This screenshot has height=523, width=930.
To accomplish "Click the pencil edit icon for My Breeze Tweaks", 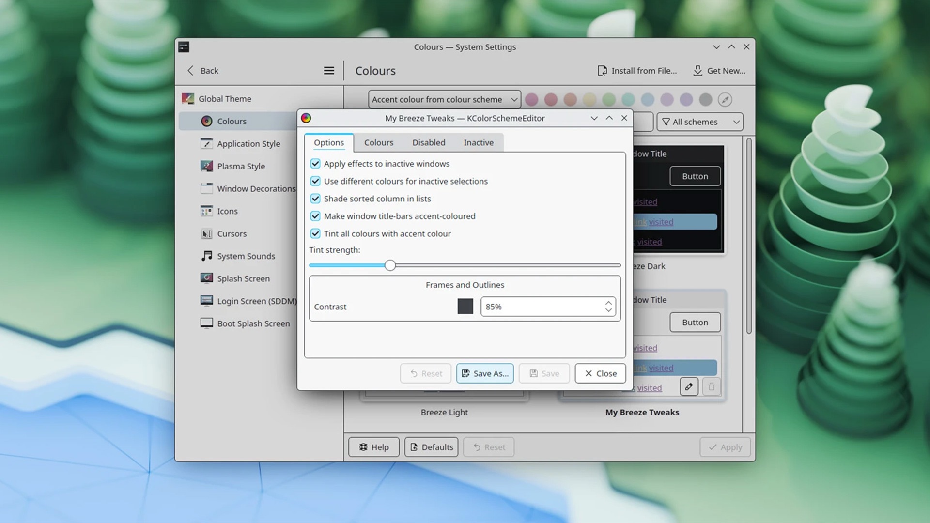I will pyautogui.click(x=689, y=386).
